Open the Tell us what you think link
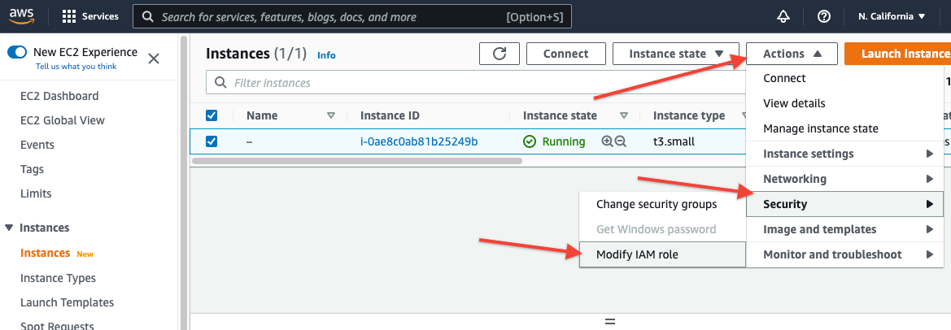Screen dimensions: 951x330 (x=76, y=67)
